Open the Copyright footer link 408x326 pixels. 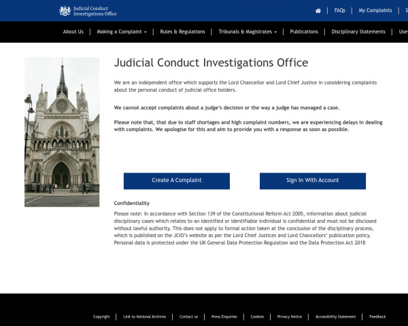coord(101,316)
